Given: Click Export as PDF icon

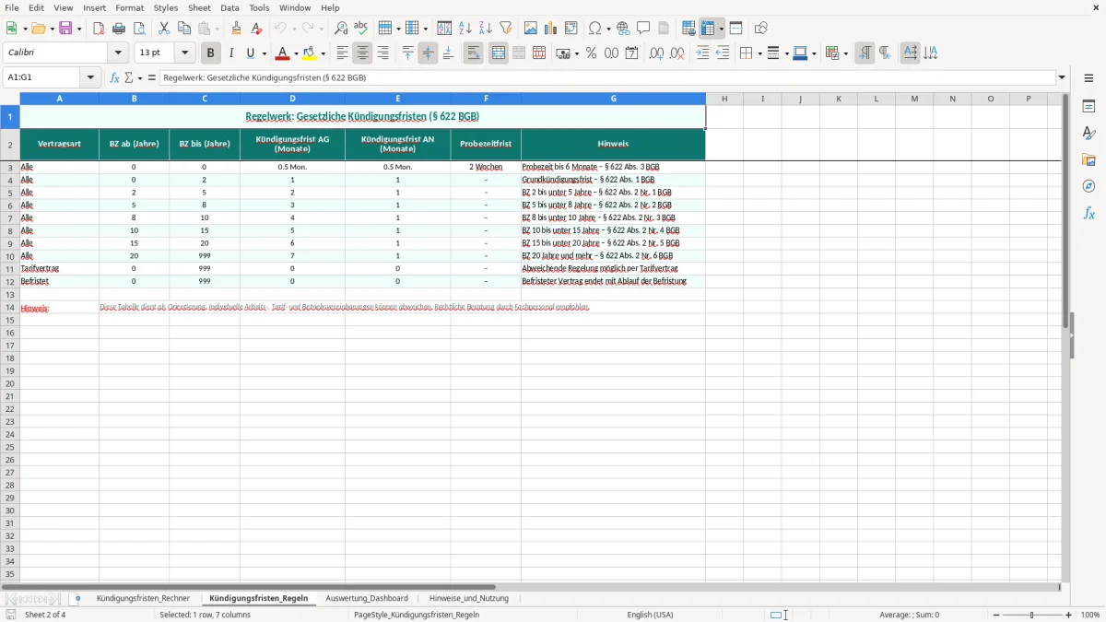Looking at the screenshot, I should coord(99,29).
